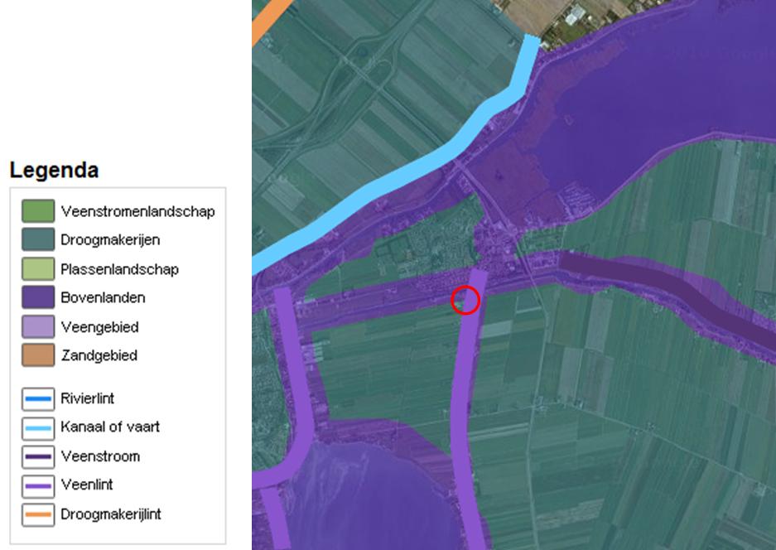Image resolution: width=776 pixels, height=550 pixels.
Task: Click the text 'Veengebied'
Action: click(x=99, y=327)
